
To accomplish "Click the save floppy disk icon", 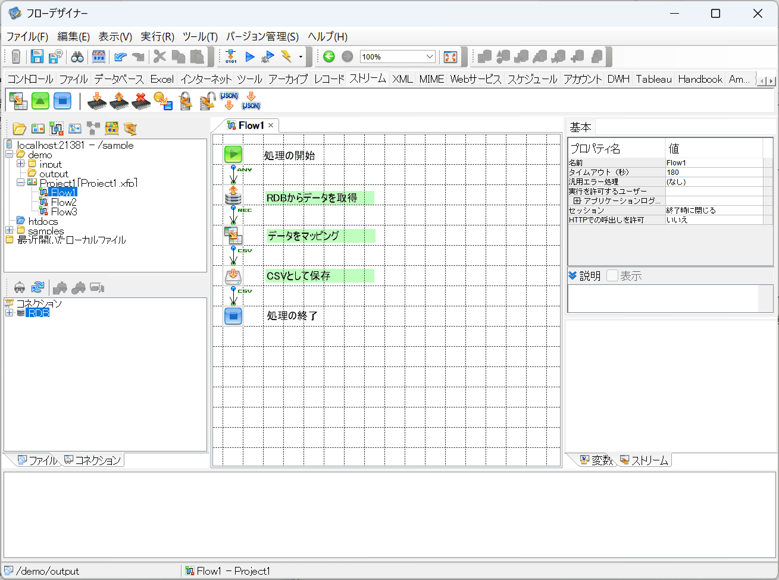I will point(37,57).
